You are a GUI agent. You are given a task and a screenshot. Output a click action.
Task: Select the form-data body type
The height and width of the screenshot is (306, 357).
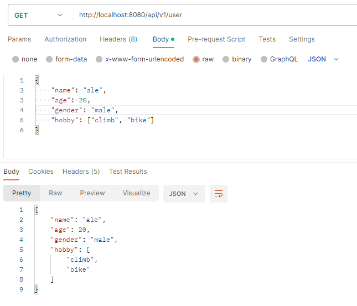tap(66, 59)
